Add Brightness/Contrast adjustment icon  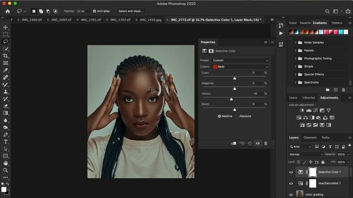point(302,110)
